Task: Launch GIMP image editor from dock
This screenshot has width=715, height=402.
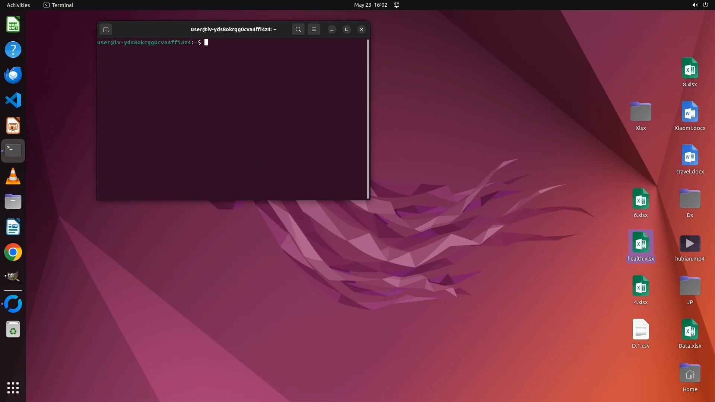Action: pyautogui.click(x=13, y=277)
